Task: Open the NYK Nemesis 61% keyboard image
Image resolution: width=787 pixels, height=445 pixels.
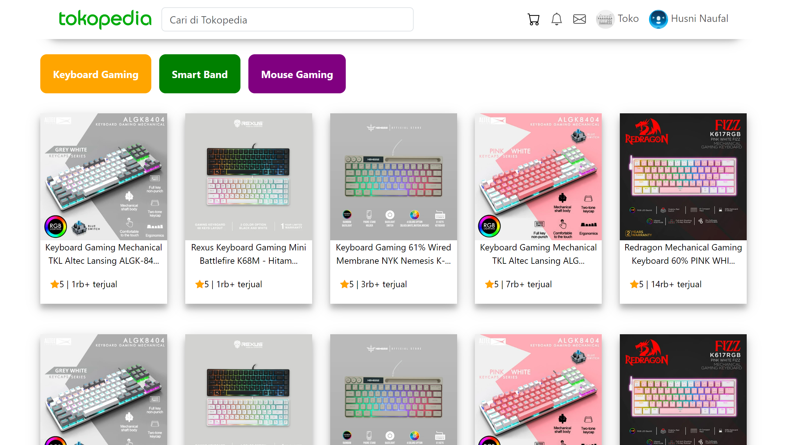Action: (x=394, y=177)
